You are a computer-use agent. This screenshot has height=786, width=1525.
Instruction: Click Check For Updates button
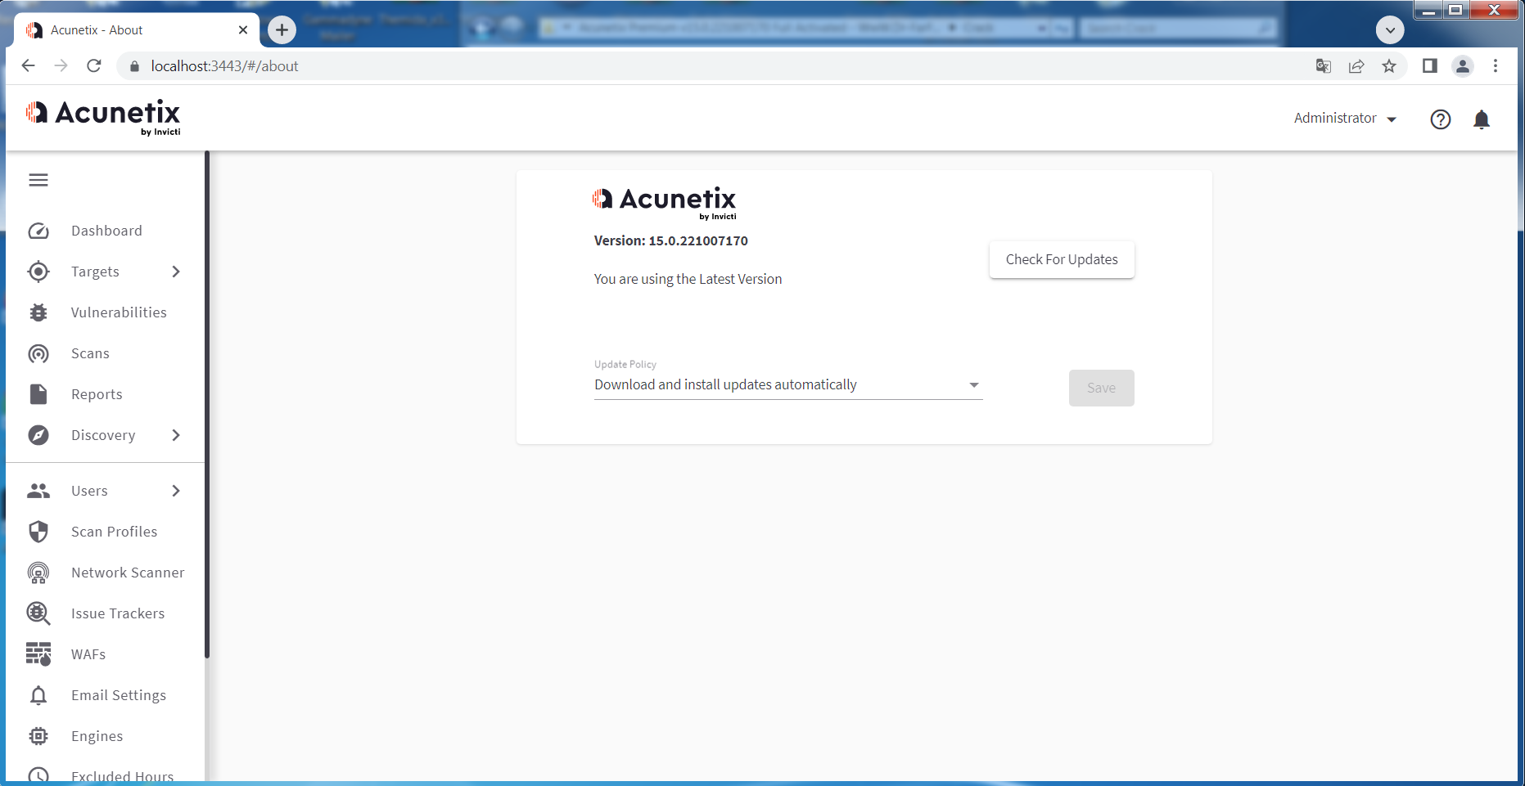[1061, 259]
